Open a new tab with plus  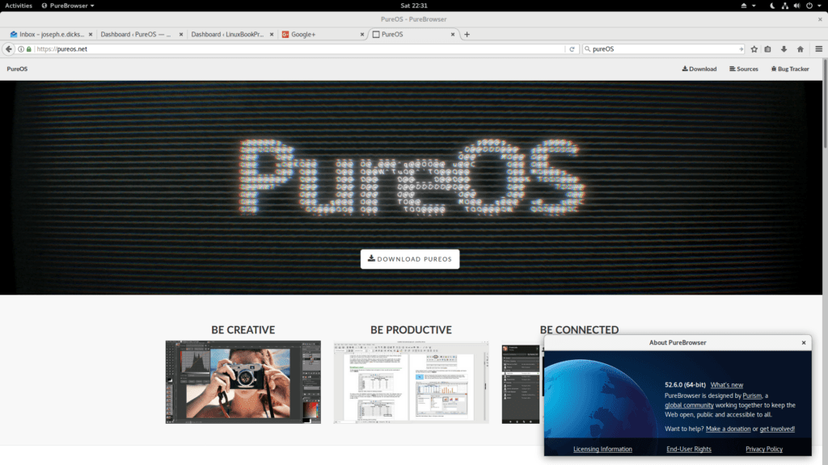click(467, 34)
